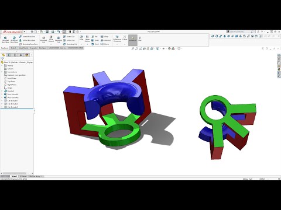Select the Mirror feature tool
This screenshot has height=210, width=281.
click(105, 44)
